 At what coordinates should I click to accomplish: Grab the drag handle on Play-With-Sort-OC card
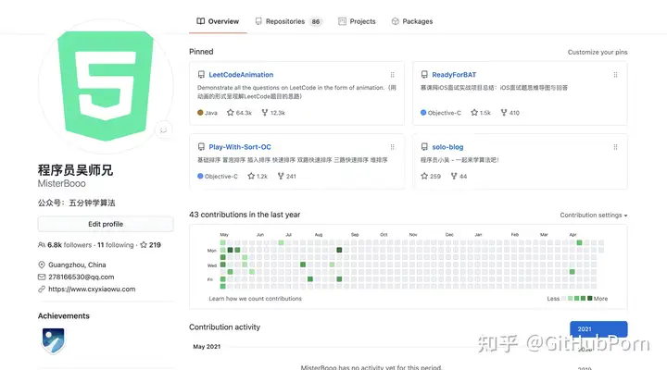[392, 147]
